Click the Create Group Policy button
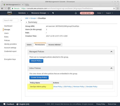The image size is (120, 106). (x=39, y=78)
